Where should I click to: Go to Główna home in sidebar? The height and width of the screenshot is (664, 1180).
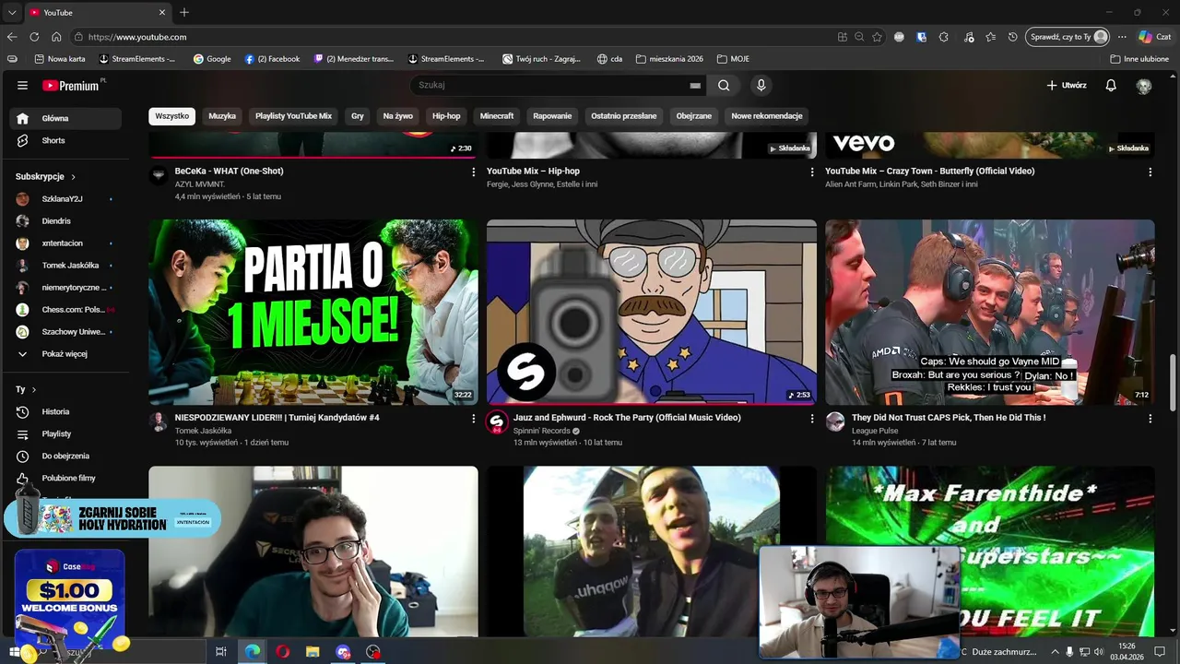(x=65, y=118)
